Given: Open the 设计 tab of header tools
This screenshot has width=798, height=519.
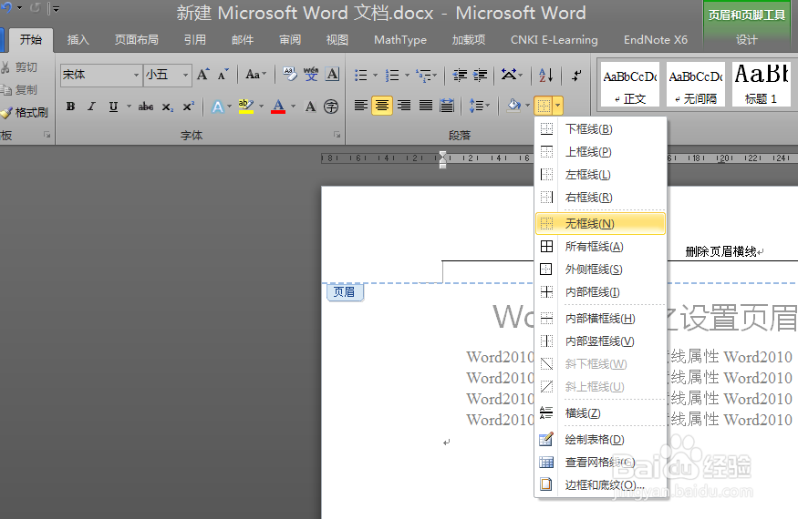Looking at the screenshot, I should point(747,40).
